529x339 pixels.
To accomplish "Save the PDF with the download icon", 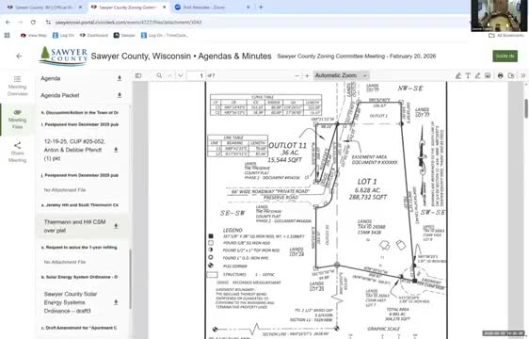I will click(x=511, y=75).
